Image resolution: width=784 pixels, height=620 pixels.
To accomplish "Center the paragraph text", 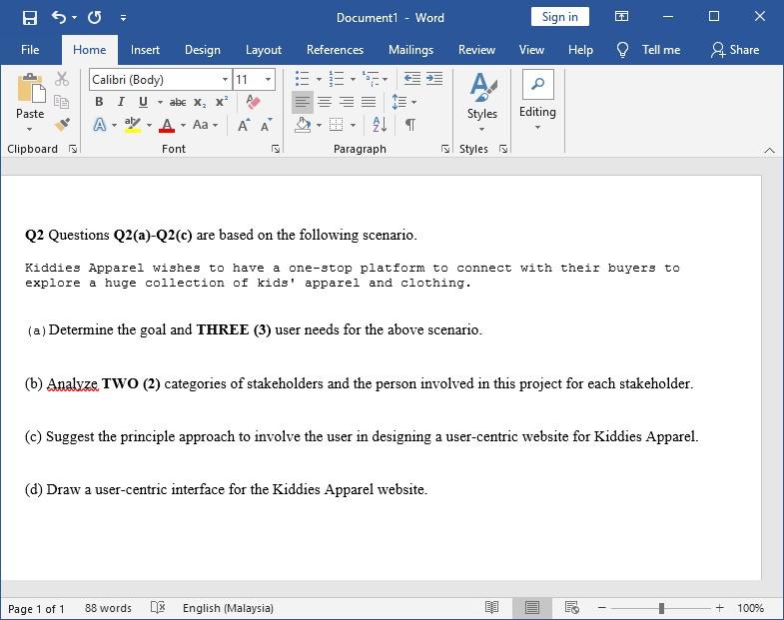I will pyautogui.click(x=325, y=102).
